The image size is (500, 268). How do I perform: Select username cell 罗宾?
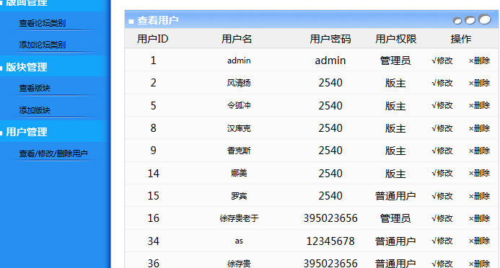(239, 196)
